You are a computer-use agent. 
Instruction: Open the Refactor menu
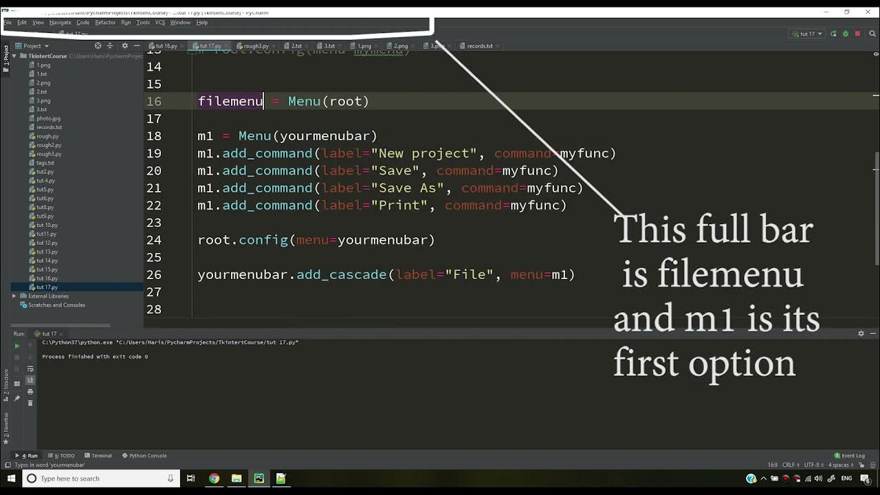coord(105,23)
